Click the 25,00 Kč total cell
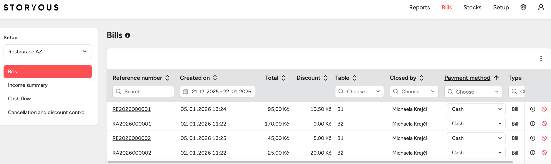This screenshot has width=551, height=164. pos(278,153)
